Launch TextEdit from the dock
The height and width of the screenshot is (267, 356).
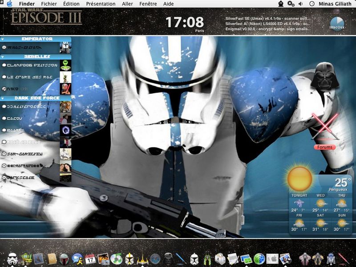click(233, 259)
